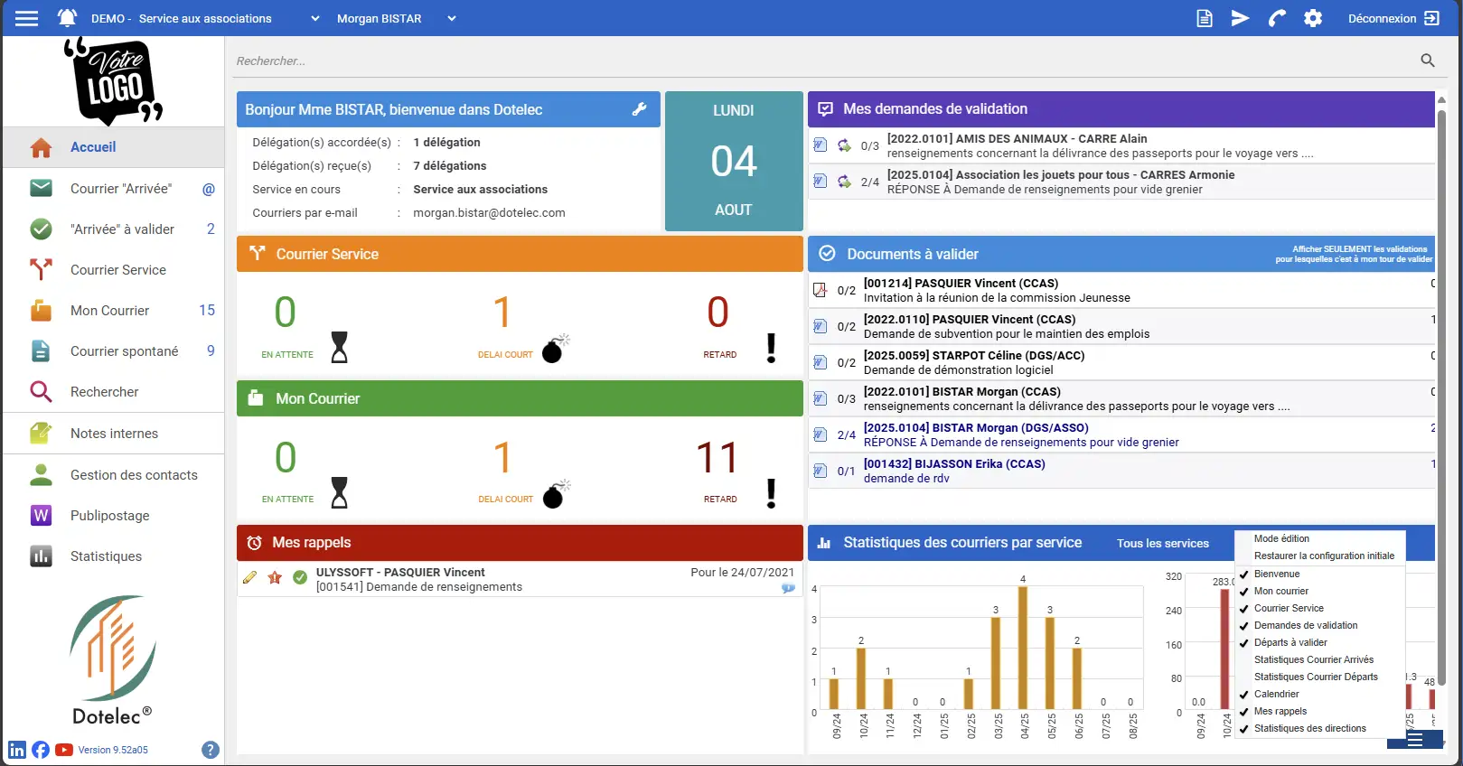
Task: Expand the Service aux associations dropdown
Action: click(x=314, y=18)
